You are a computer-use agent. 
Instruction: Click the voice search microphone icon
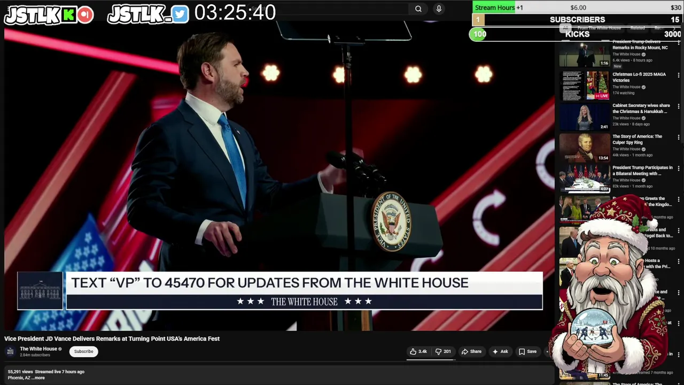pos(439,9)
